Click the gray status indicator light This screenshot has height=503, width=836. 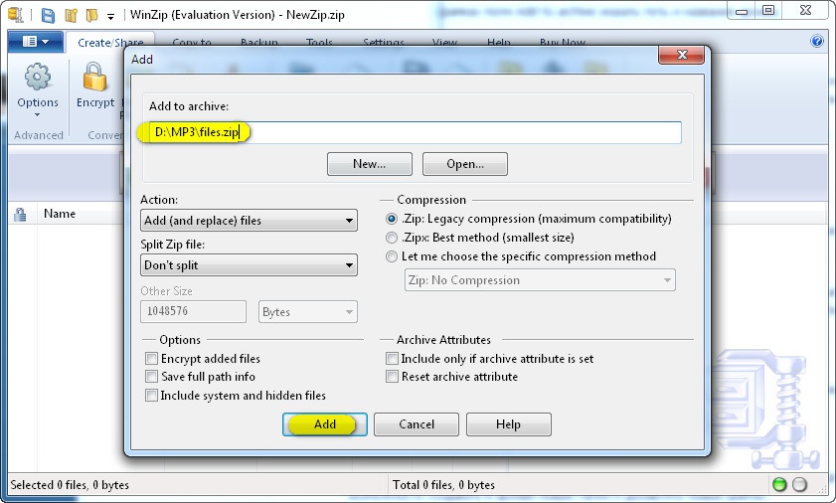799,484
